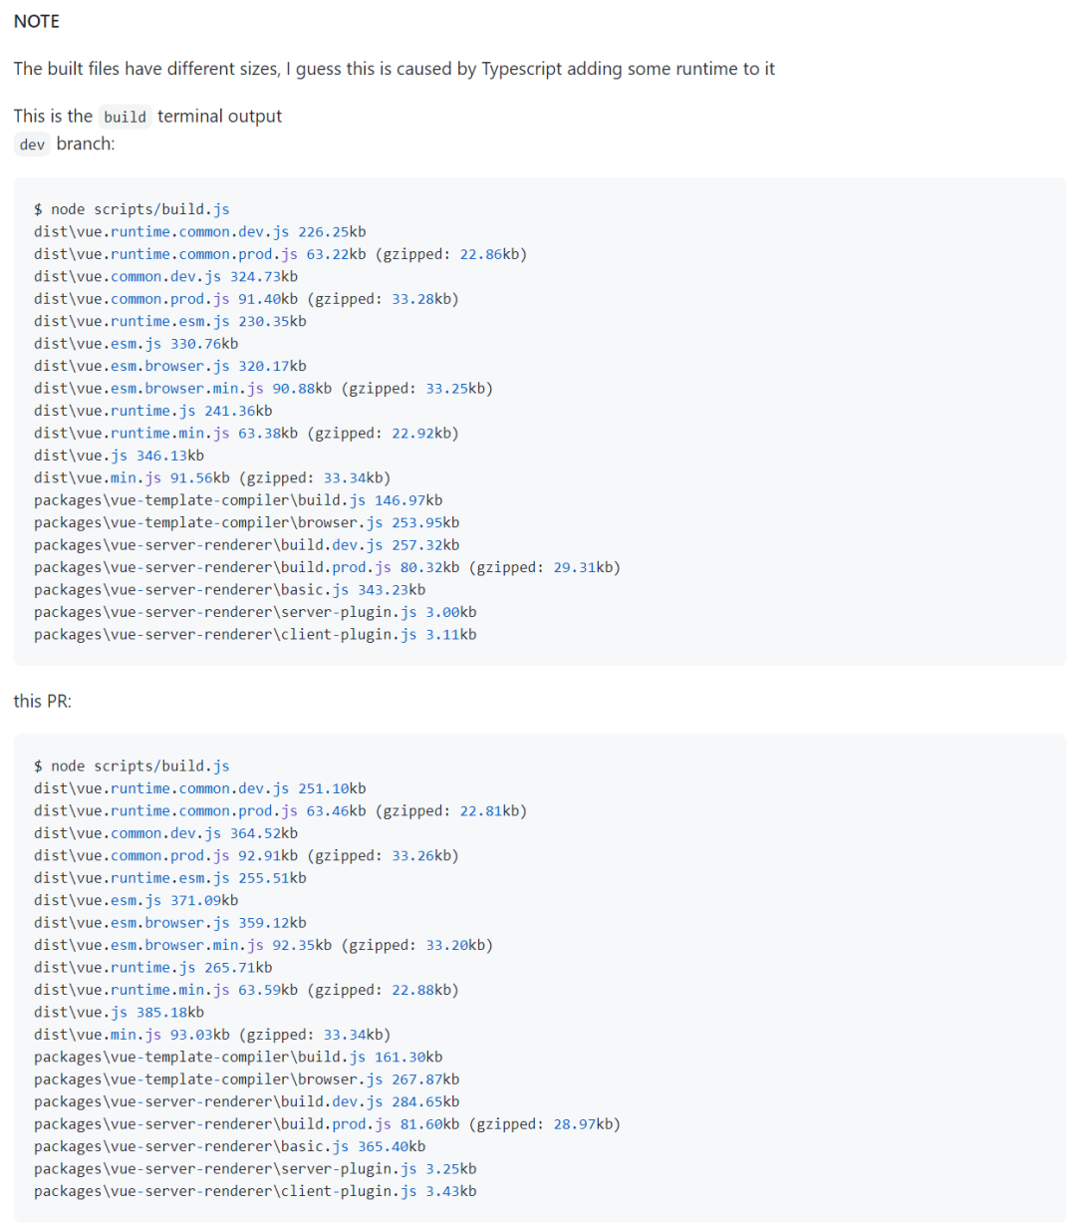Click the "gzipped: 28.97kb" text

point(544,1124)
